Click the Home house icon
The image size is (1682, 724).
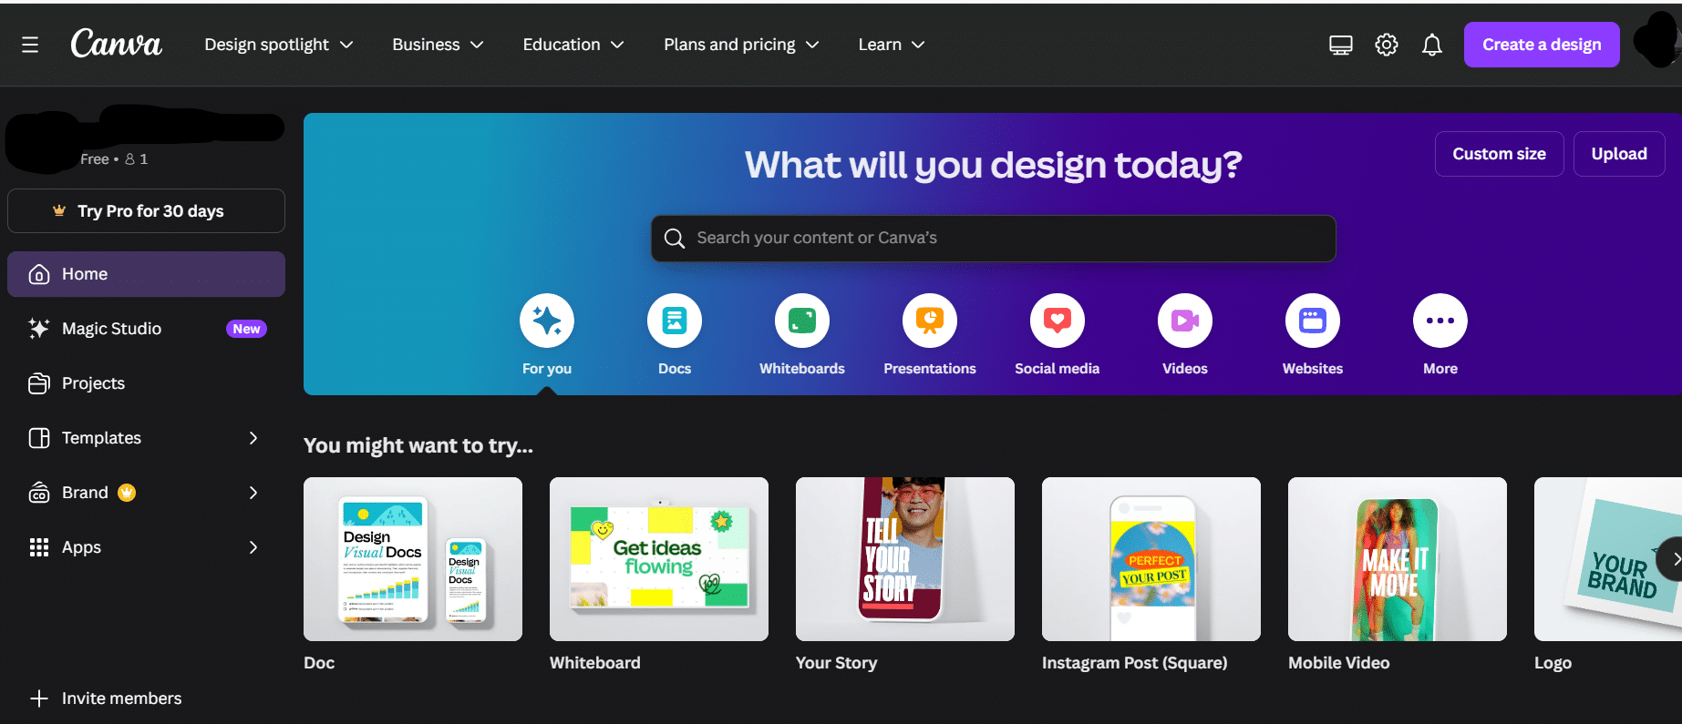point(39,274)
